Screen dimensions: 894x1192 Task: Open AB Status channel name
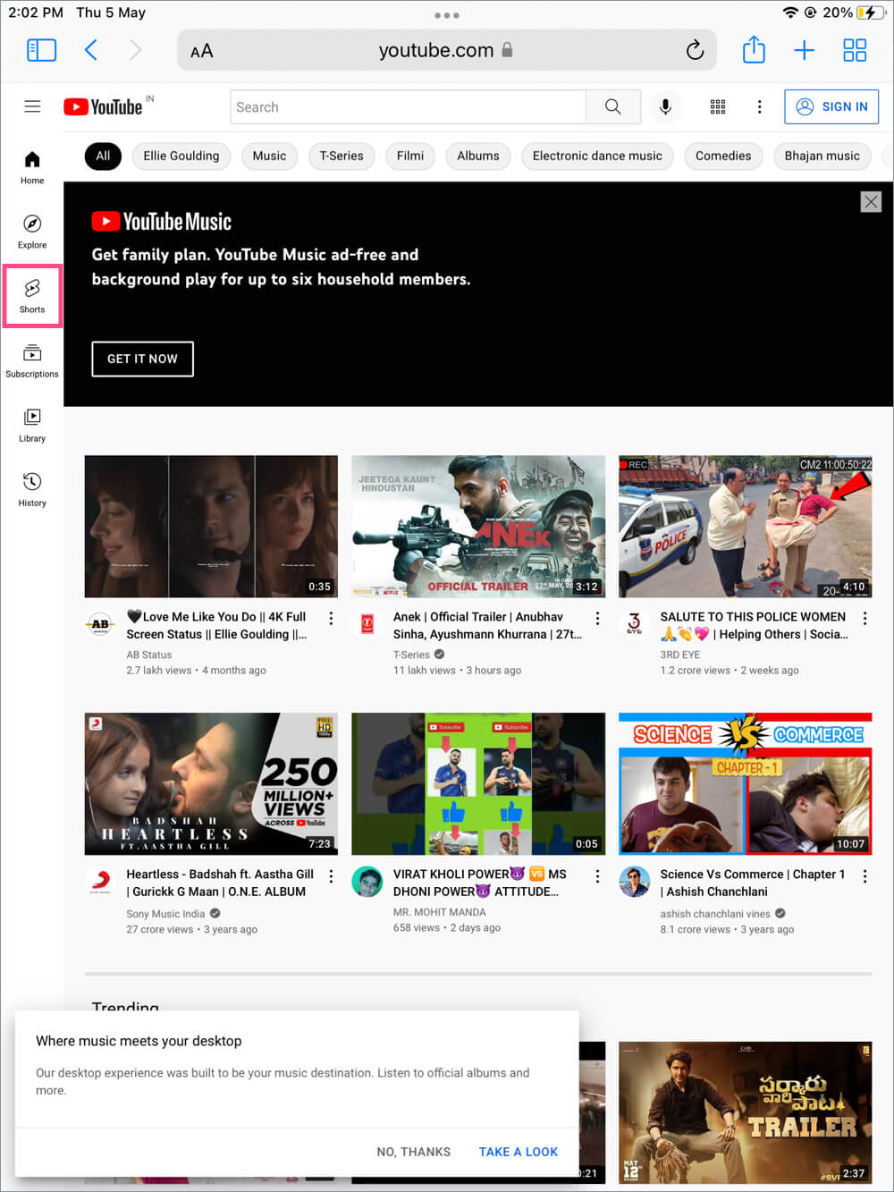coord(148,655)
